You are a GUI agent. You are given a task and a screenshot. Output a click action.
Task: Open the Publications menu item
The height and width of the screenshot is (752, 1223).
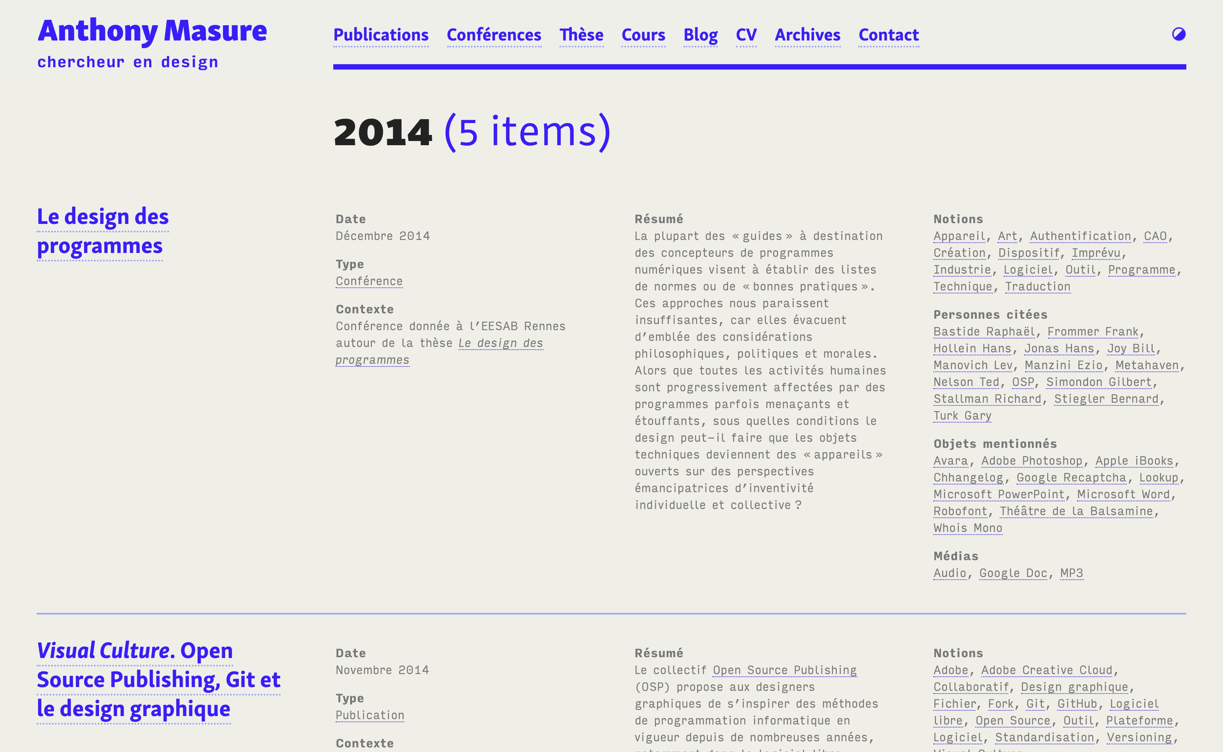[381, 35]
